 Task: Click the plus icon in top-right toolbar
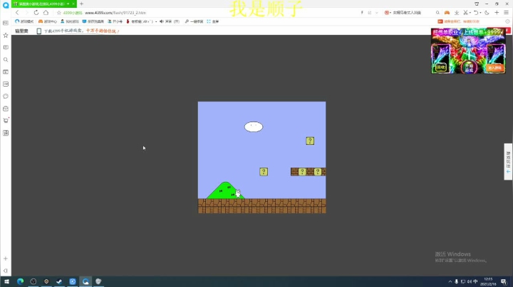(x=497, y=12)
